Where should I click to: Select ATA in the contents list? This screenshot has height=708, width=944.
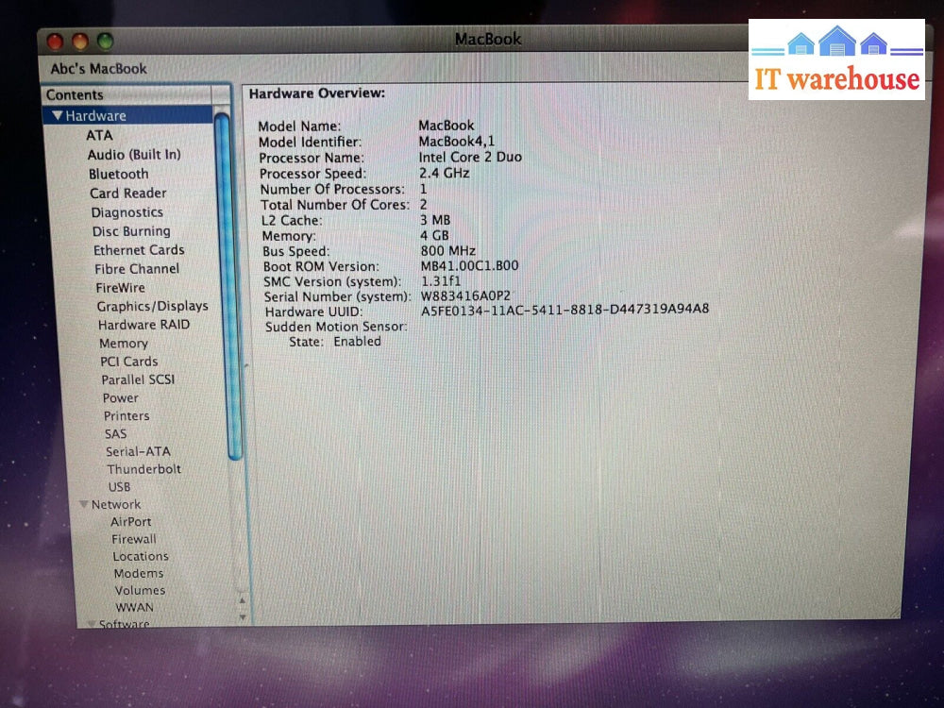(99, 135)
